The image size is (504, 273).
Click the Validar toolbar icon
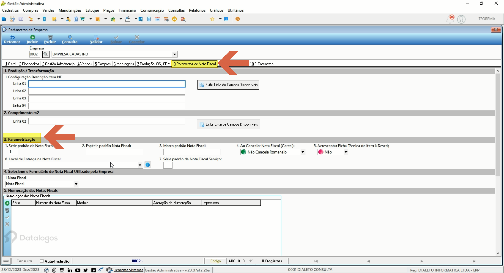pyautogui.click(x=96, y=37)
